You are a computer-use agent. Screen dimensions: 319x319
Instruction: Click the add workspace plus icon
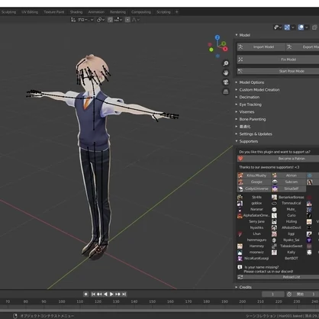tap(177, 11)
